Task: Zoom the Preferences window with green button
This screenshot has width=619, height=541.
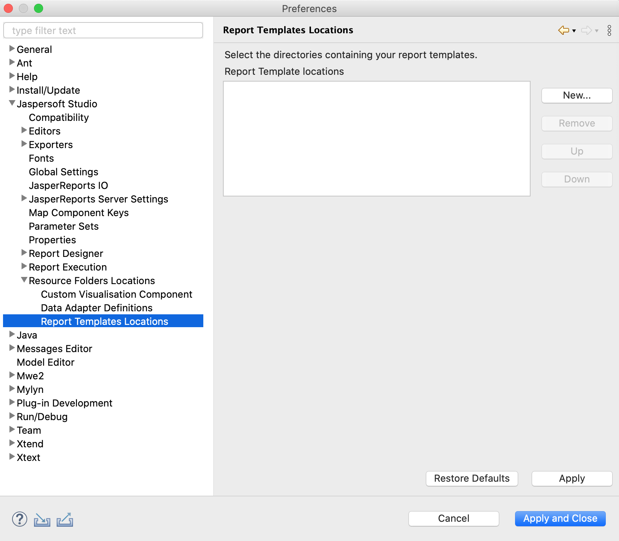Action: click(x=39, y=8)
